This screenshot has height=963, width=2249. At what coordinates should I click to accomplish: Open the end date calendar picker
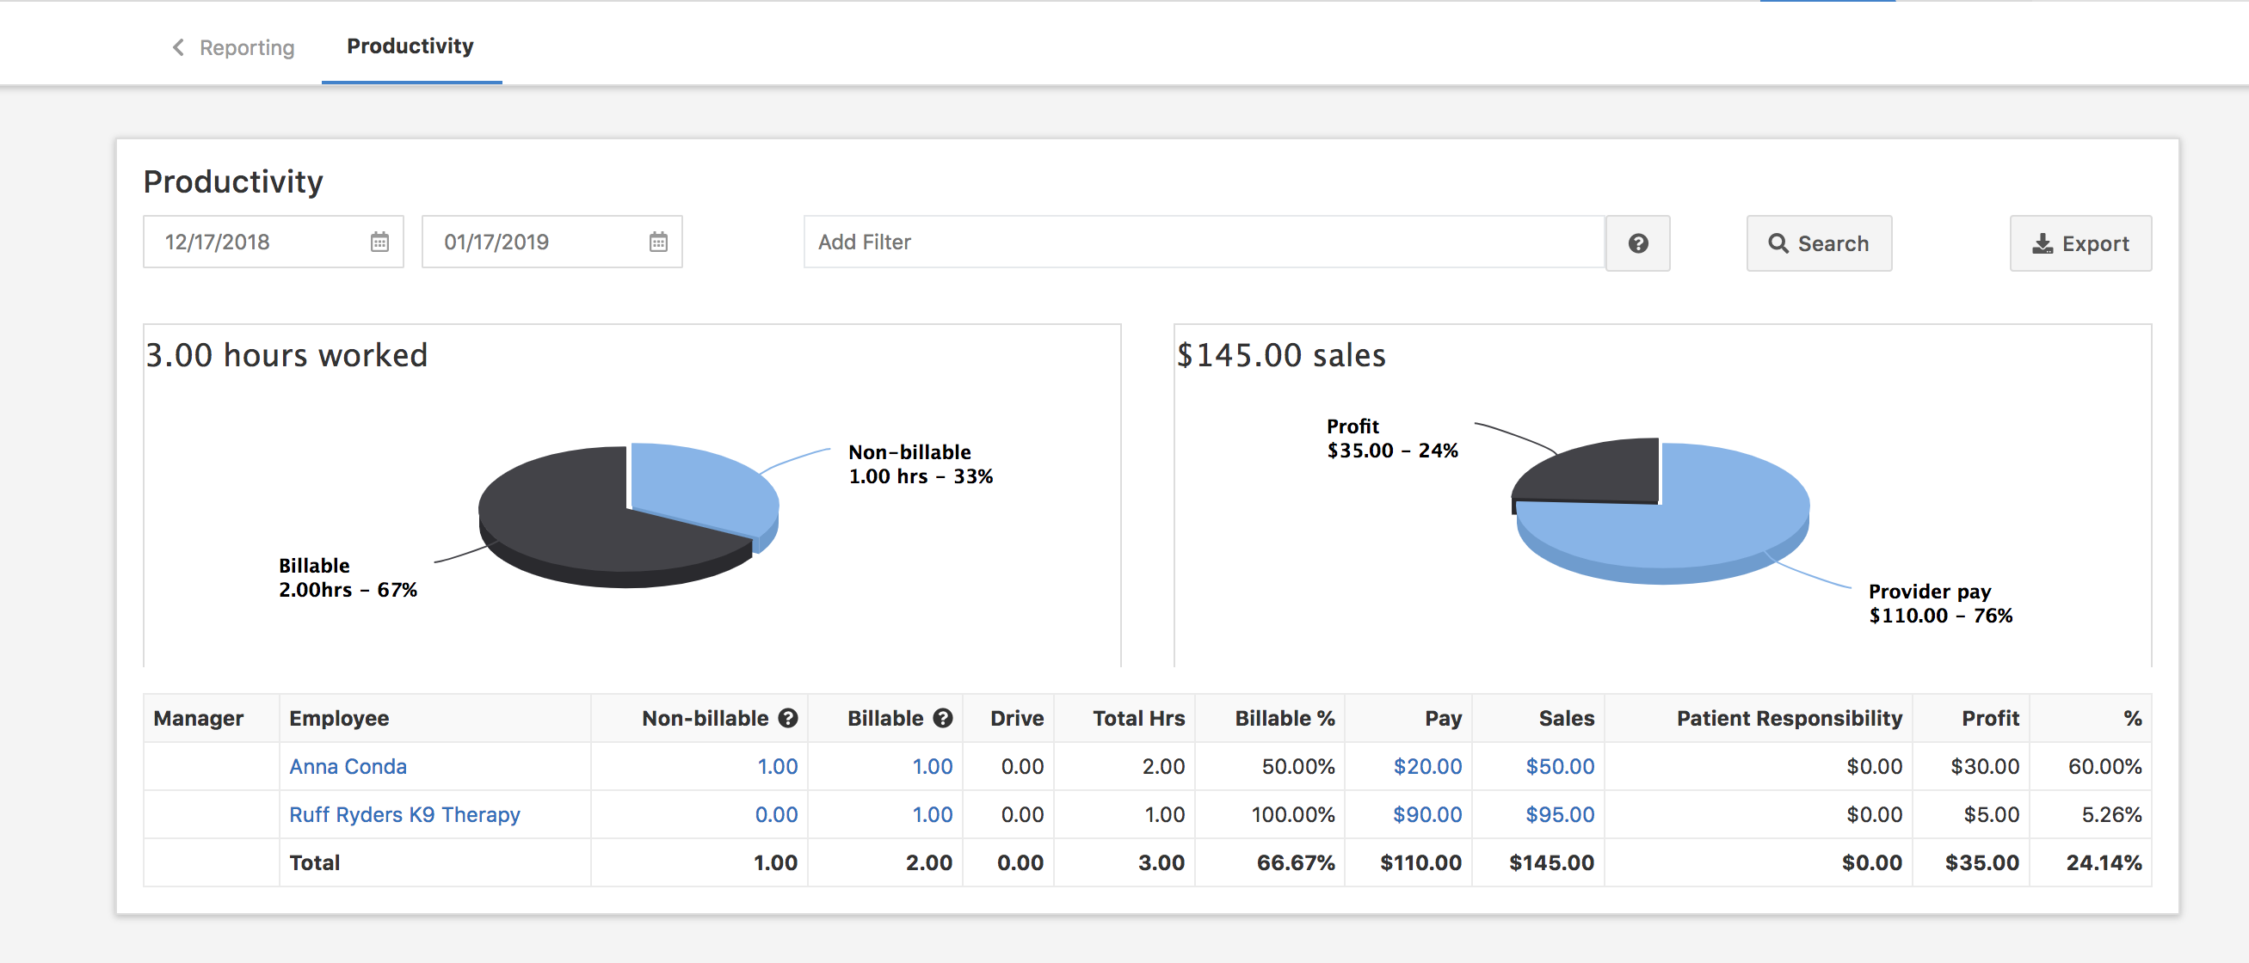point(657,242)
